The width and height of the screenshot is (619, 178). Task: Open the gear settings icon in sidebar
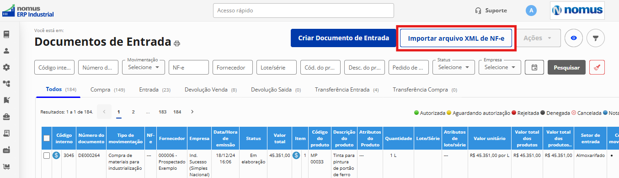(6, 67)
